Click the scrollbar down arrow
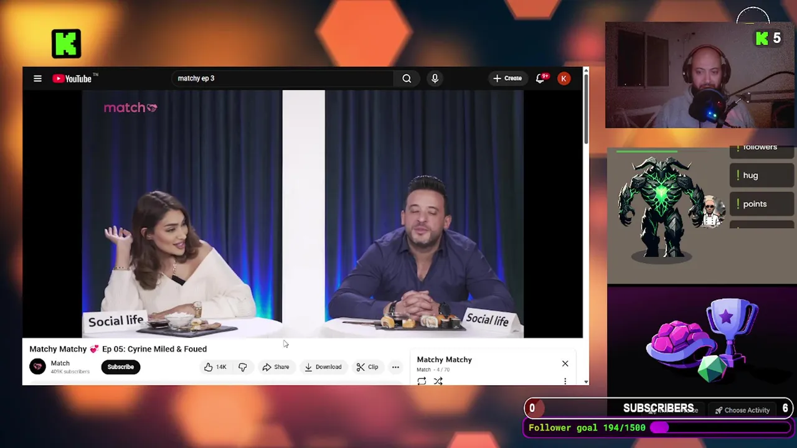This screenshot has height=448, width=797. [585, 381]
